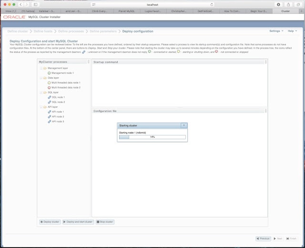305x248 pixels.
Task: Toggle the Startup command panel handle
Action: pos(266,62)
